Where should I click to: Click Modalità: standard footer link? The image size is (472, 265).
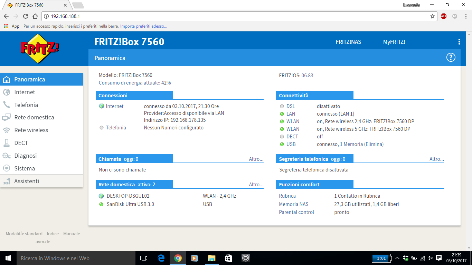click(x=24, y=234)
